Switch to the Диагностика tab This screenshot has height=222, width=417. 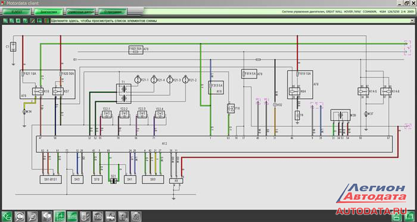(48, 12)
